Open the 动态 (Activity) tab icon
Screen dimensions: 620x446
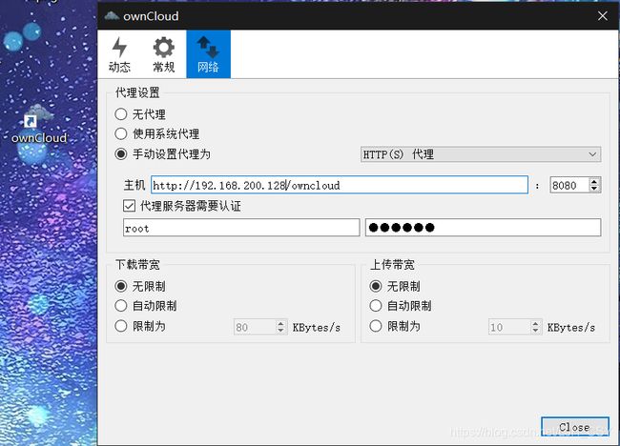click(x=119, y=53)
